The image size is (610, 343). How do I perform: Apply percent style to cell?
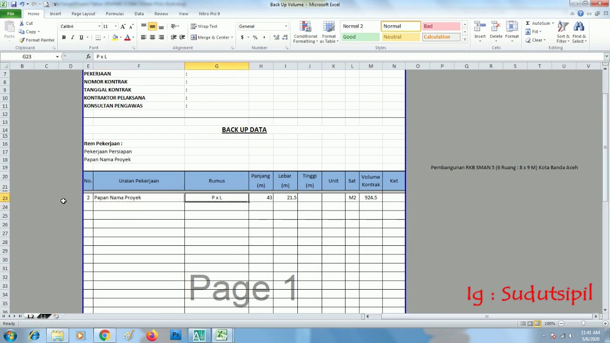click(x=255, y=37)
